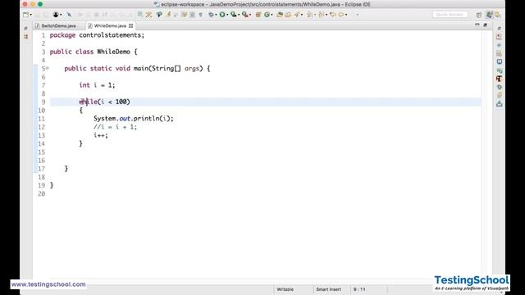Viewport: 525px width, 295px height.
Task: Click the '9 : 11' cursor position indicator
Action: tap(359, 289)
